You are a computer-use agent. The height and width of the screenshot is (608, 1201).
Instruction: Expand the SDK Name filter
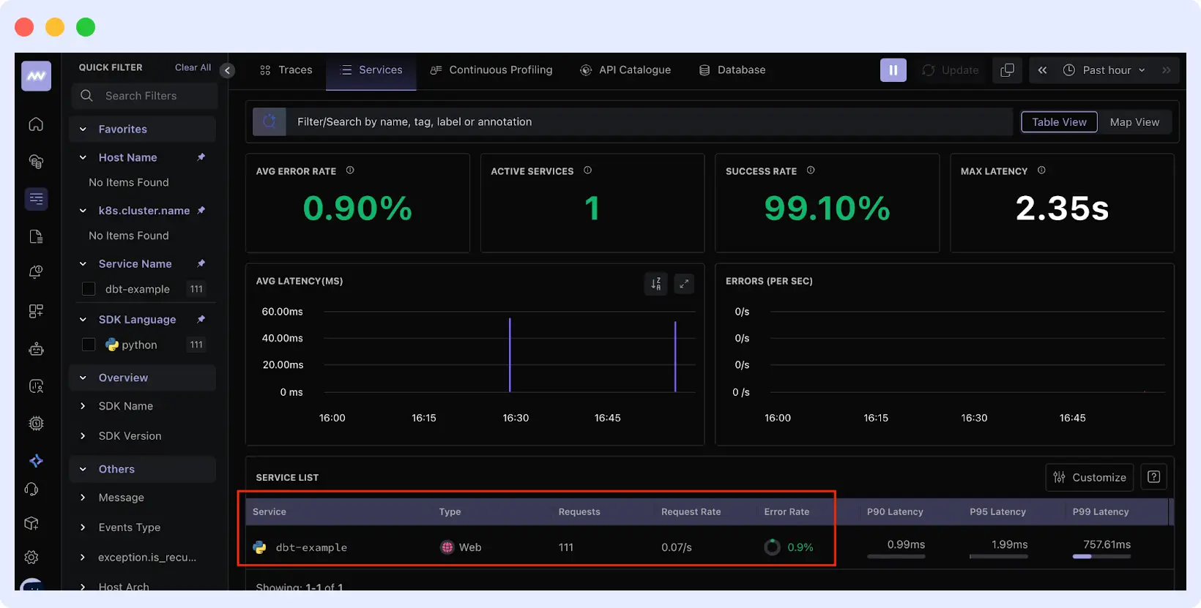pos(83,406)
